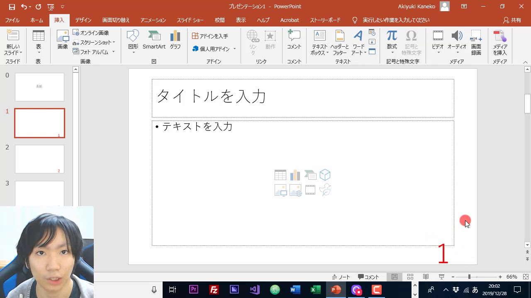Open the スライドショー ribbon tab
Screen dimensions: 531x298
pyautogui.click(x=190, y=20)
